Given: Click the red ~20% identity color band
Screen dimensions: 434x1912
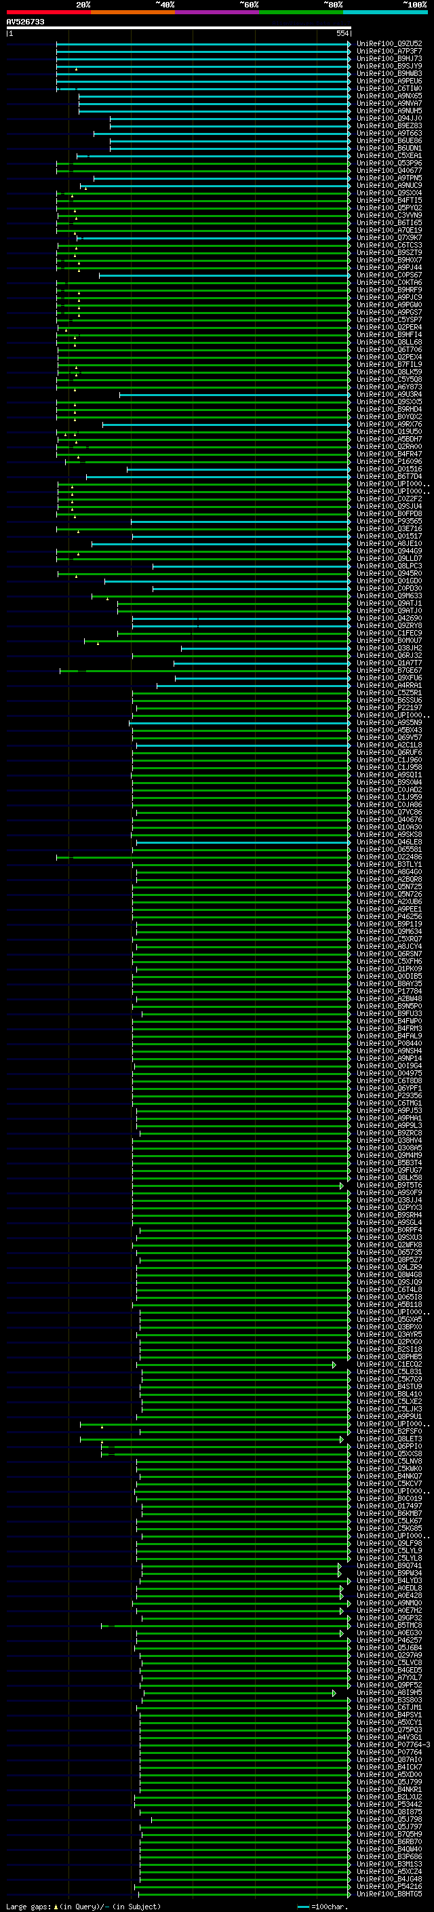Looking at the screenshot, I should 48,12.
